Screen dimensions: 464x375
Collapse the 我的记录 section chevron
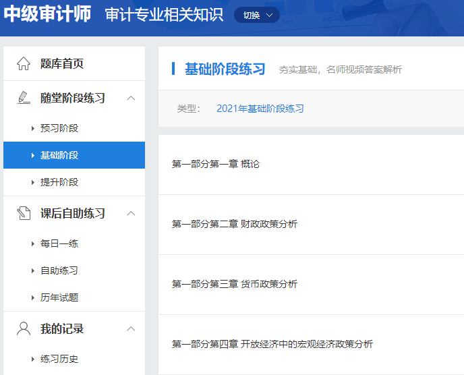coord(131,329)
